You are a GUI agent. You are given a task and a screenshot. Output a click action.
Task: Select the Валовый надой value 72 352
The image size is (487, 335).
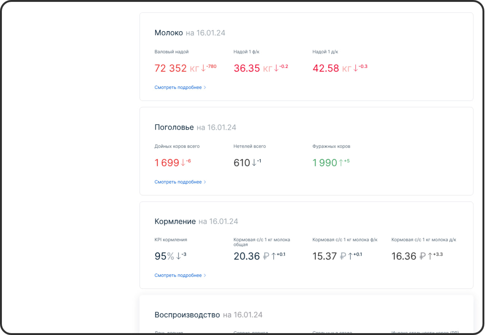[170, 68]
